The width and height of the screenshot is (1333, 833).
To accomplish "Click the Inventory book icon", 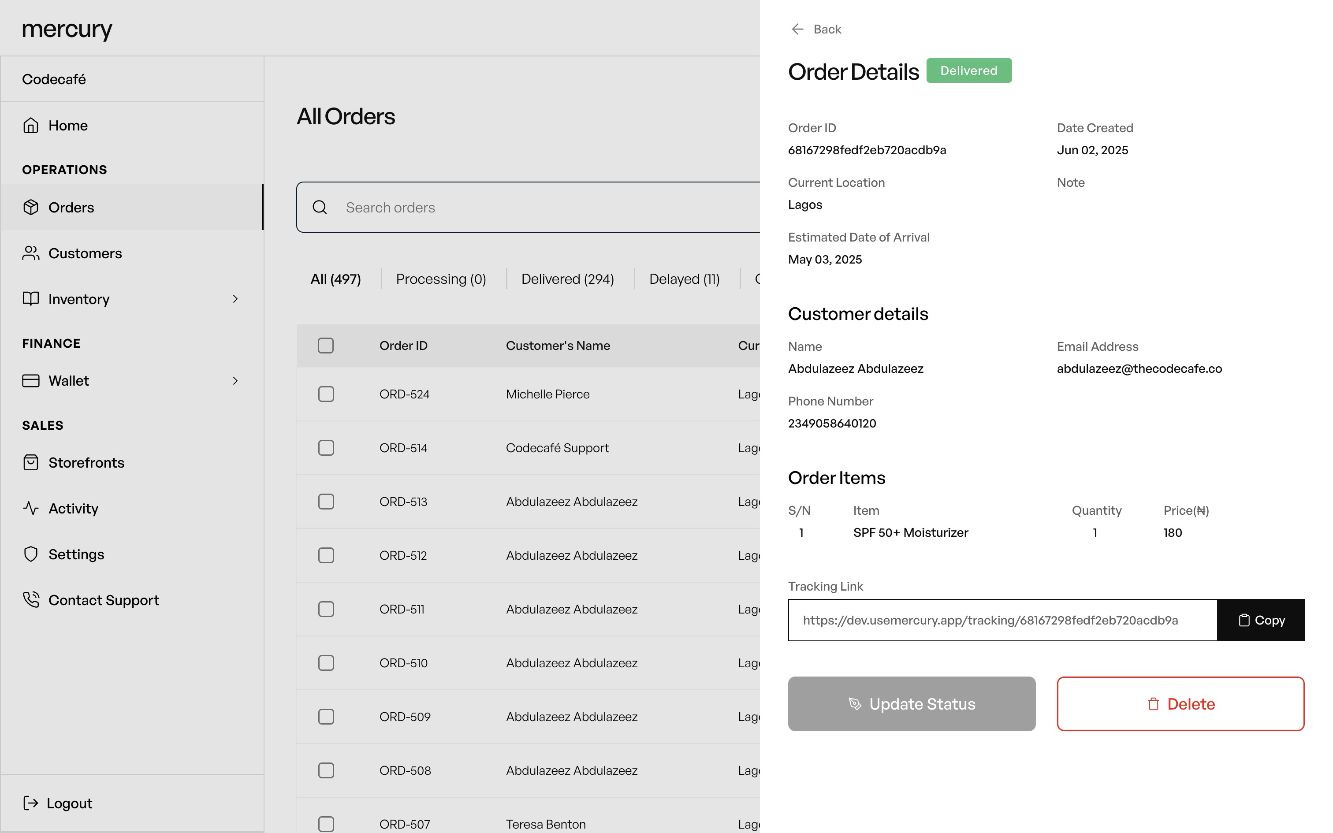I will tap(31, 299).
